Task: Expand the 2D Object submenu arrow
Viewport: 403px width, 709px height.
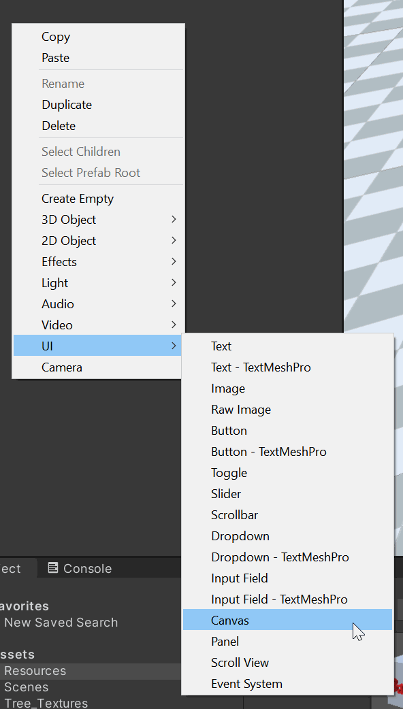Action: pyautogui.click(x=174, y=241)
